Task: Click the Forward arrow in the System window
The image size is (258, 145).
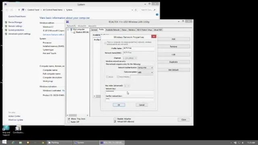Action: pos(11,10)
